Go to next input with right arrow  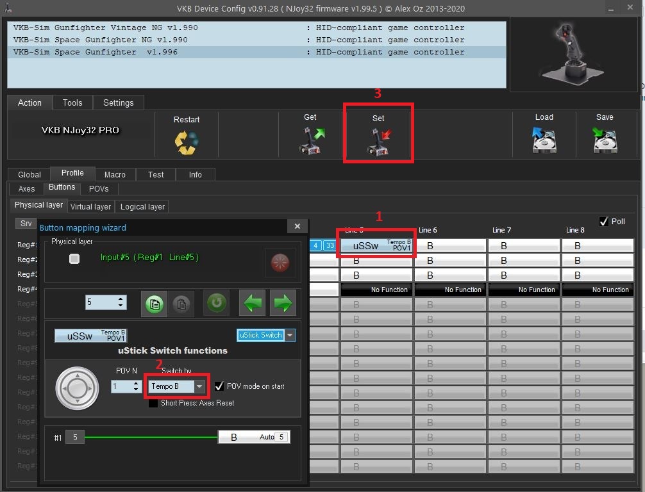283,303
